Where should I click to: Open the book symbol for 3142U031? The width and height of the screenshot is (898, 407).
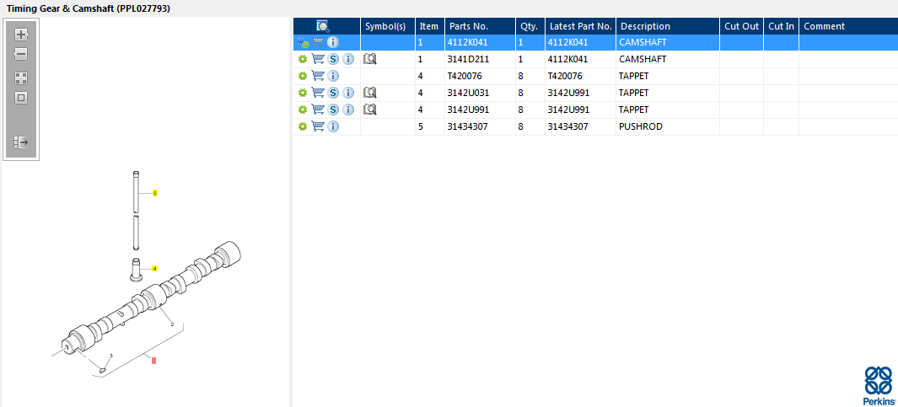point(370,93)
